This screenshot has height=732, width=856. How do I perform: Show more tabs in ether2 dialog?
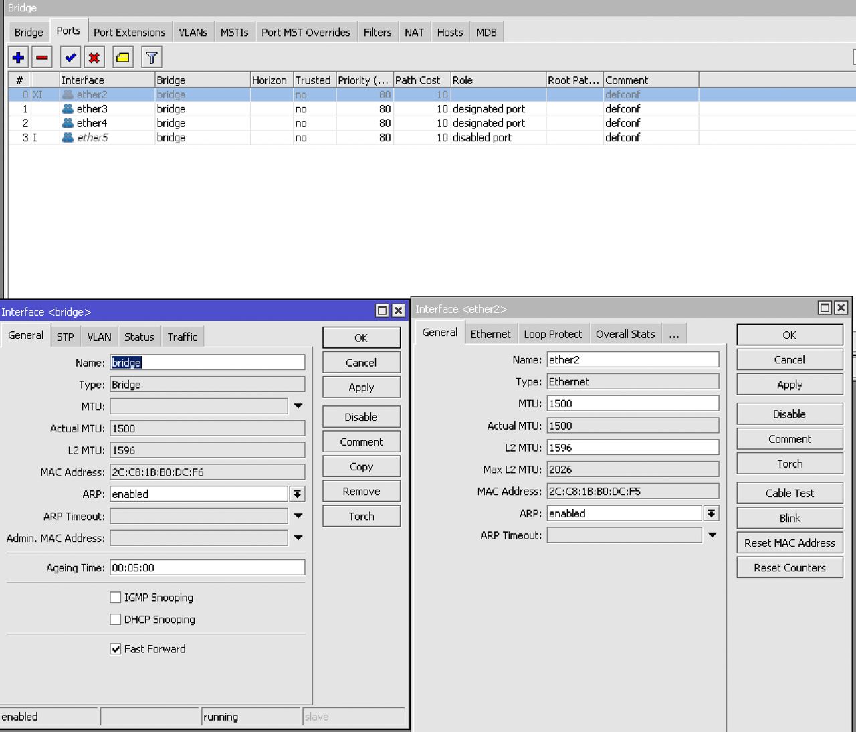674,334
